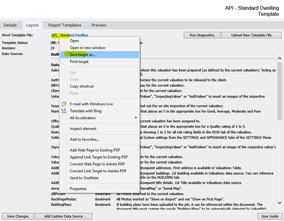Viewport: 284px width, 221px height.
Task: Click the scrollbar down arrow
Action: click(280, 203)
